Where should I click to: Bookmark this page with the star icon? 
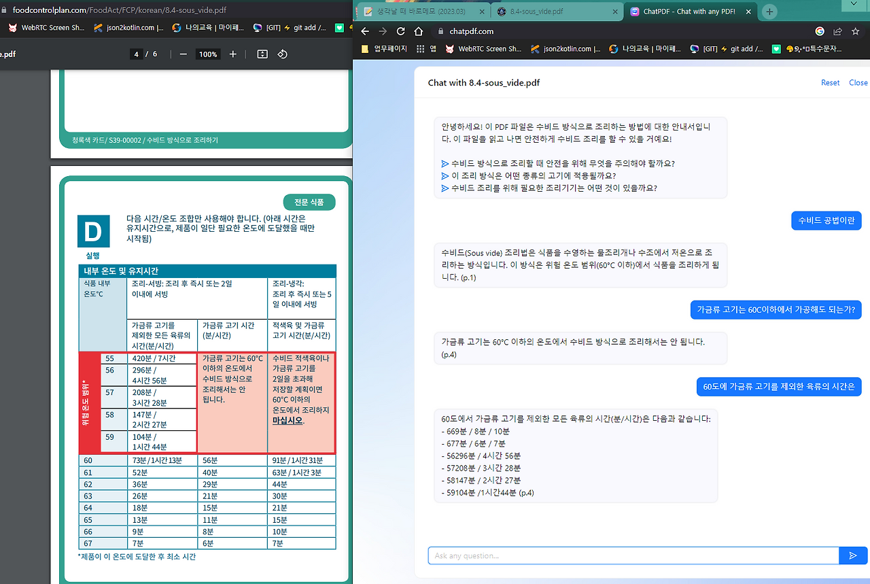[856, 31]
